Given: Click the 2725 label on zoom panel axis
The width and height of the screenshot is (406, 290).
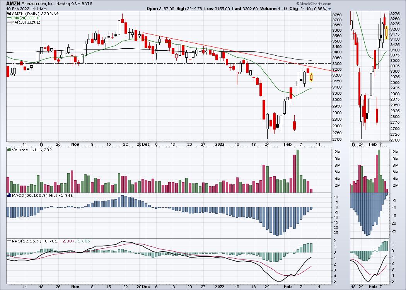Looking at the screenshot, I should 395,135.
